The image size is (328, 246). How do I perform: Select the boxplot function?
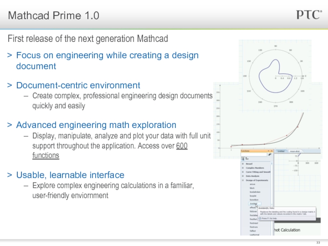coord(253,196)
